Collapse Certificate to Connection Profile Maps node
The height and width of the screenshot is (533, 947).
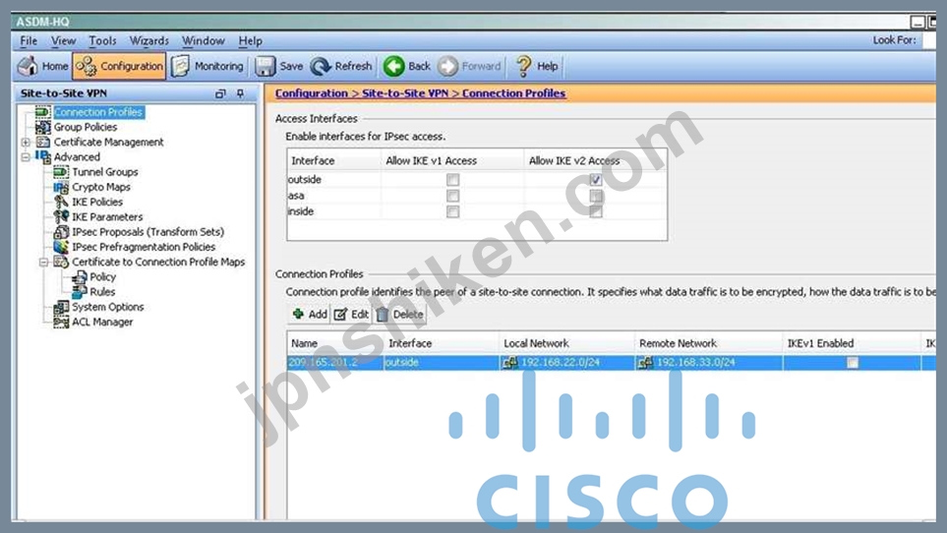(x=43, y=262)
